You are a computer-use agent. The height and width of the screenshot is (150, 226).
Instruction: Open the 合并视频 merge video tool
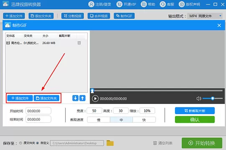click(x=99, y=16)
